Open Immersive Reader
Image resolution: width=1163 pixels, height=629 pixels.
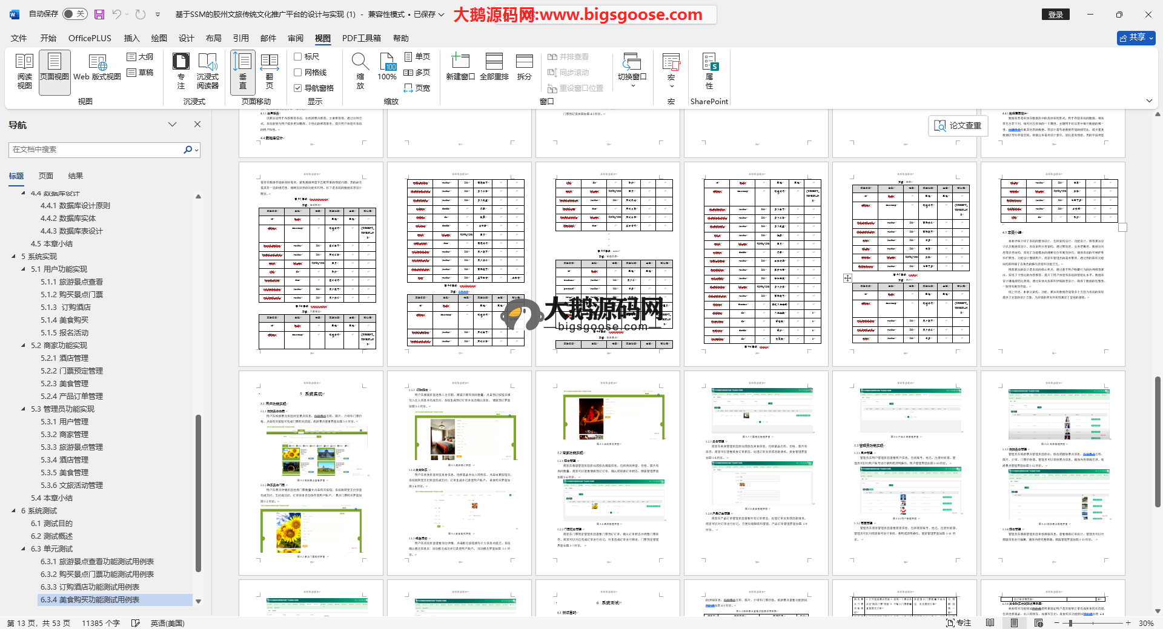(x=207, y=71)
